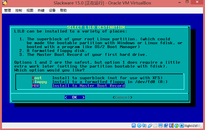Viewport: 205px width, 130px height.
Task: Maximize the VirtualBox window
Action: click(x=187, y=2)
